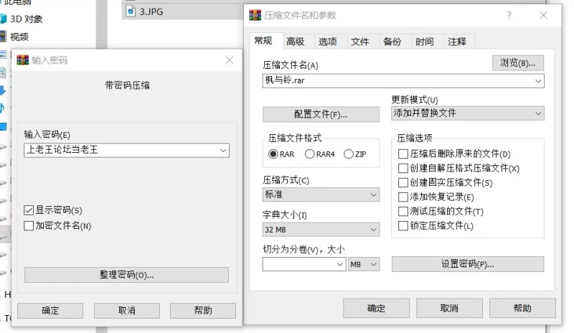Screen dimensions: 574x333
Task: Click WinRAR icon in 压缩文件名和参数 title bar
Action: [x=255, y=15]
